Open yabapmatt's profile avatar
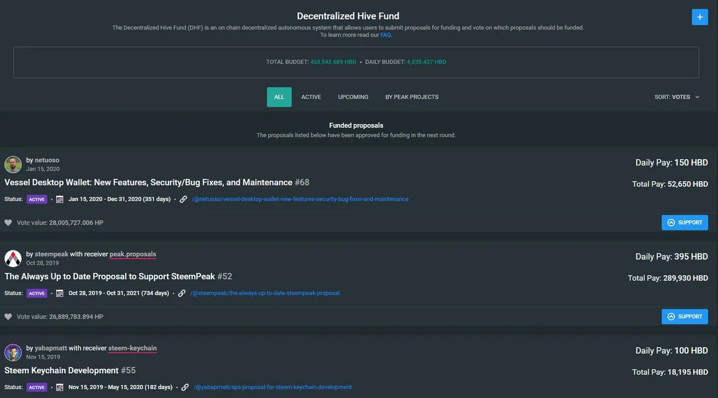Screen dimensions: 718x398 13,353
